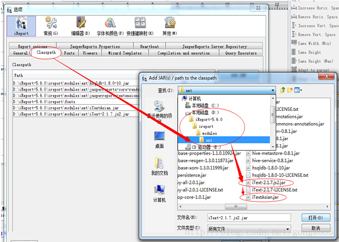Click the 取消 cancel button
Screen dimensions: 339x242
pyautogui.click(x=315, y=228)
